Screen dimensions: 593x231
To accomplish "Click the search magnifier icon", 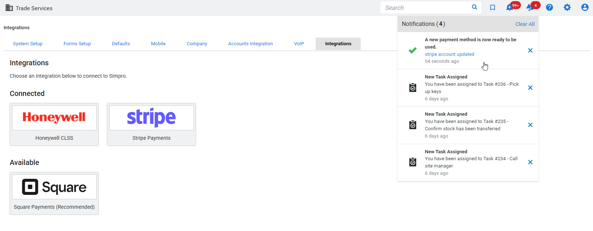I will 474,7.
